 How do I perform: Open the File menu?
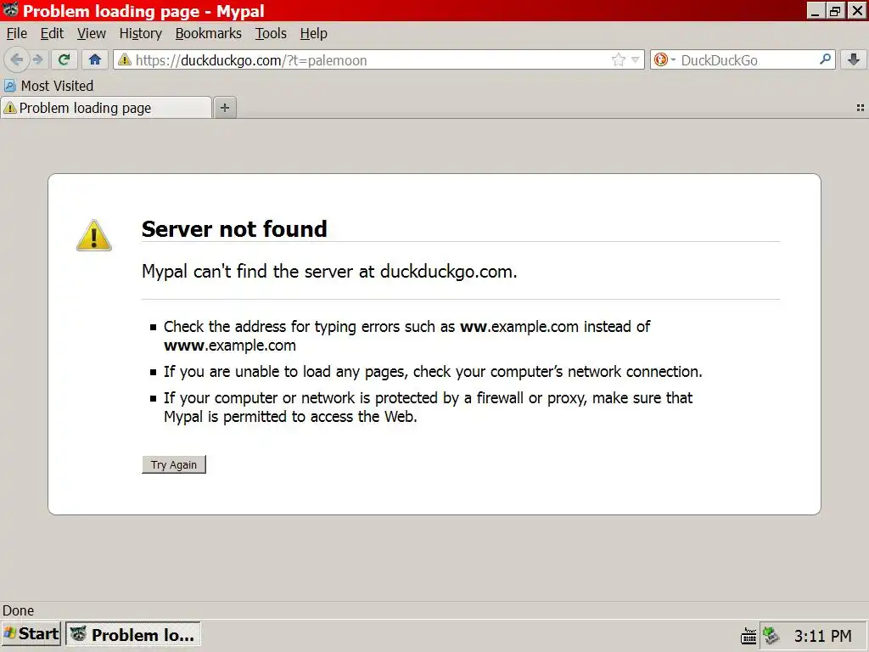click(x=17, y=33)
